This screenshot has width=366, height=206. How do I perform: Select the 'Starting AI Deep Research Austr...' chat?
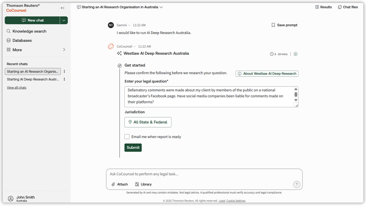pyautogui.click(x=33, y=79)
